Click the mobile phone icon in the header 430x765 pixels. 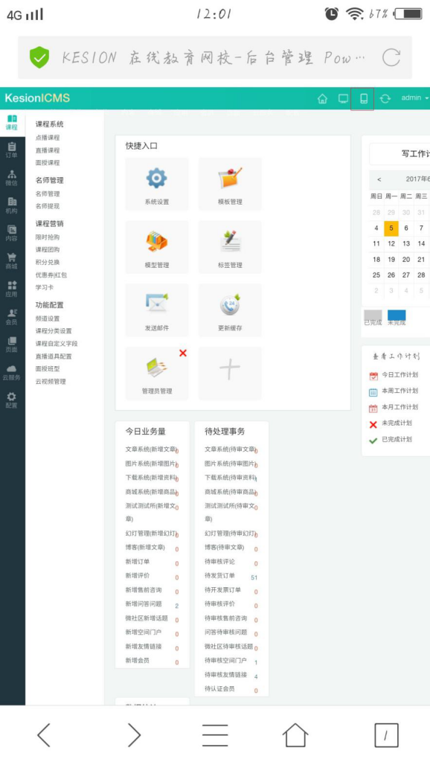coord(363,98)
